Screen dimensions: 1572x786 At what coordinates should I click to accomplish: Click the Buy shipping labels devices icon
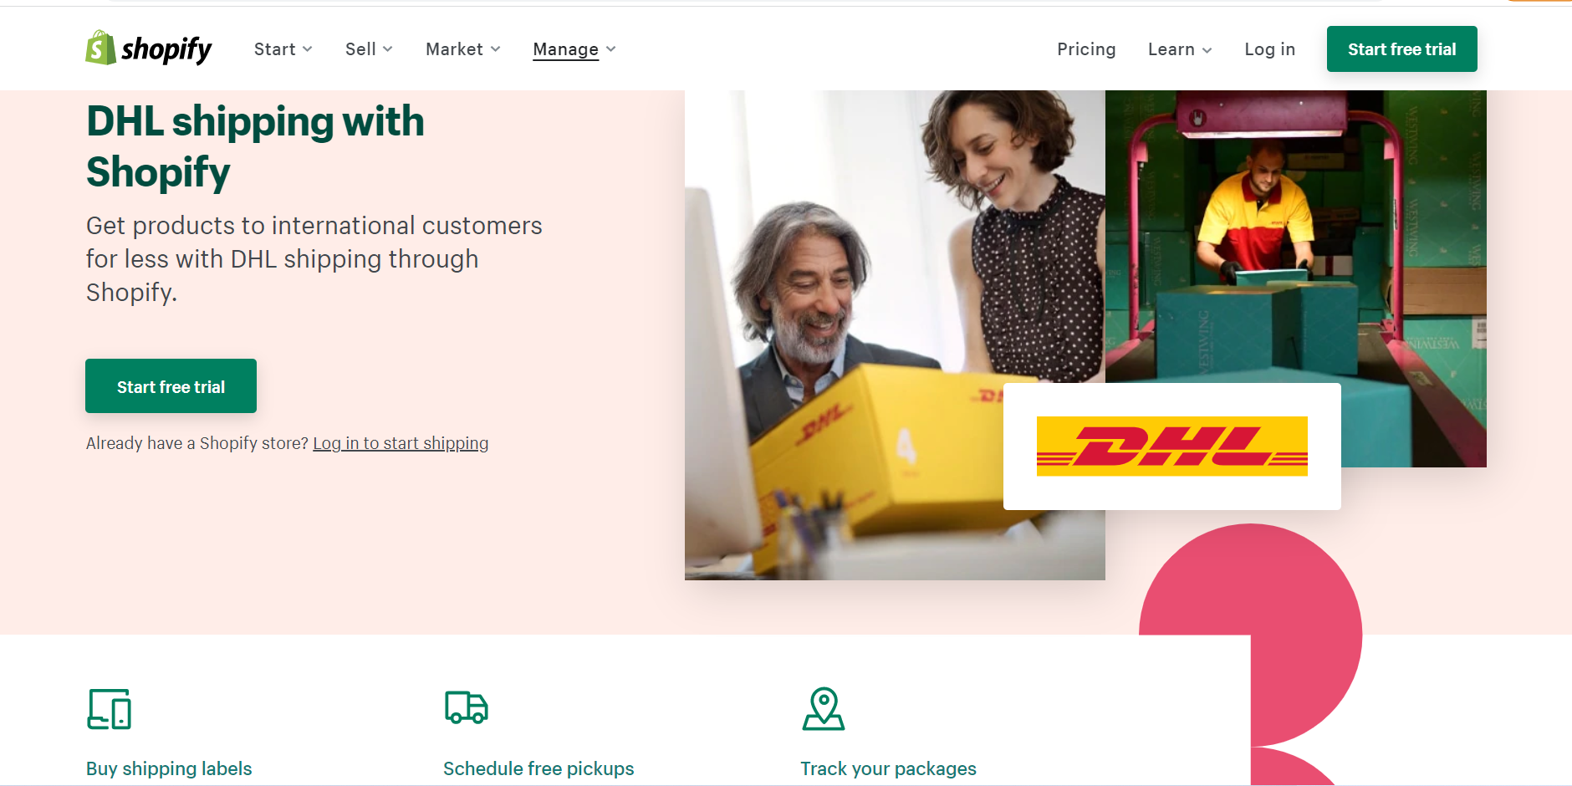pos(110,709)
